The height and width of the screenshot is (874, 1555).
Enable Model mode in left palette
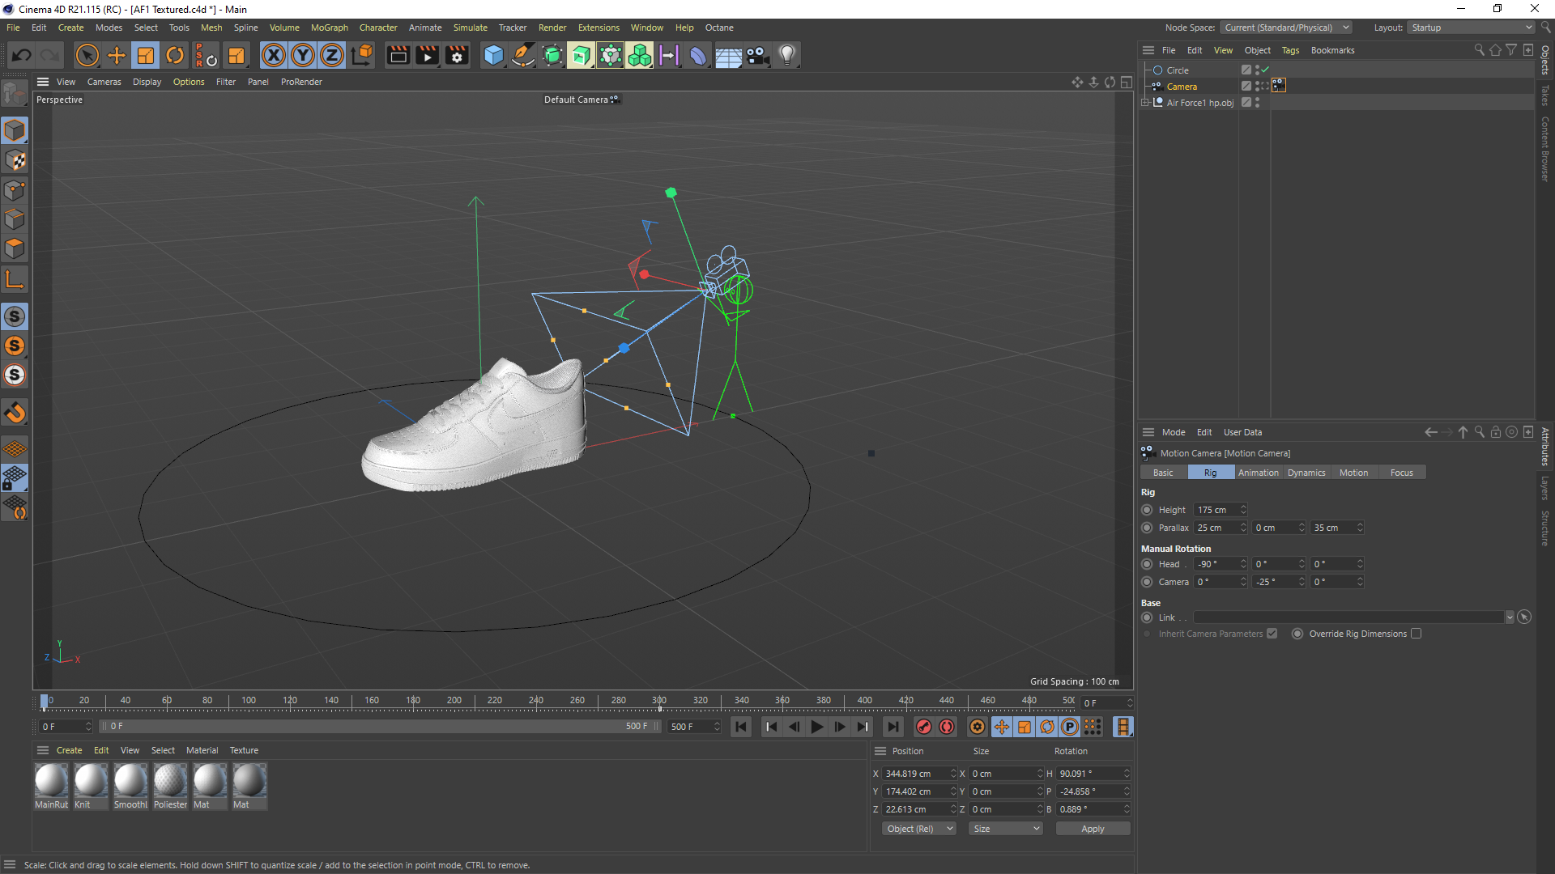pos(15,130)
